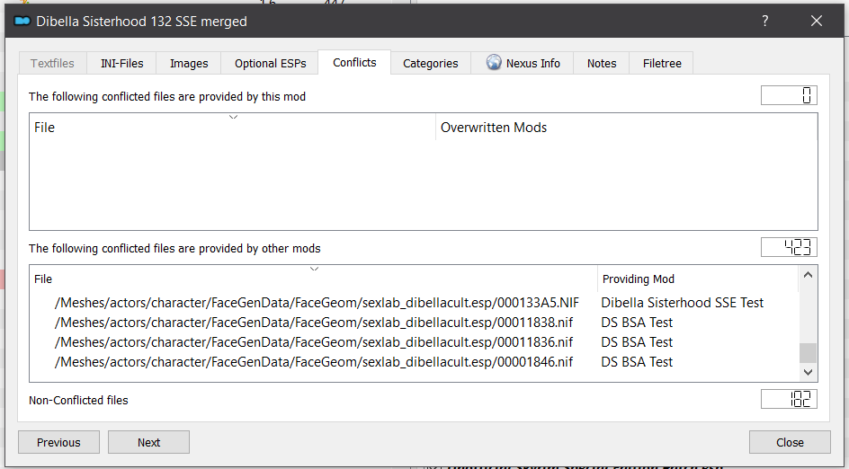Click the Mod Organizer title bar icon
This screenshot has height=469, width=849.
pyautogui.click(x=22, y=21)
